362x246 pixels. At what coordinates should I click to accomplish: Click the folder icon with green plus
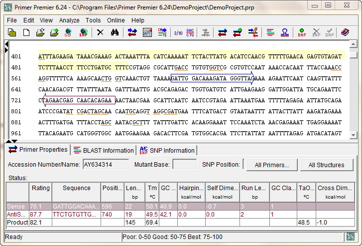[x=54, y=32]
